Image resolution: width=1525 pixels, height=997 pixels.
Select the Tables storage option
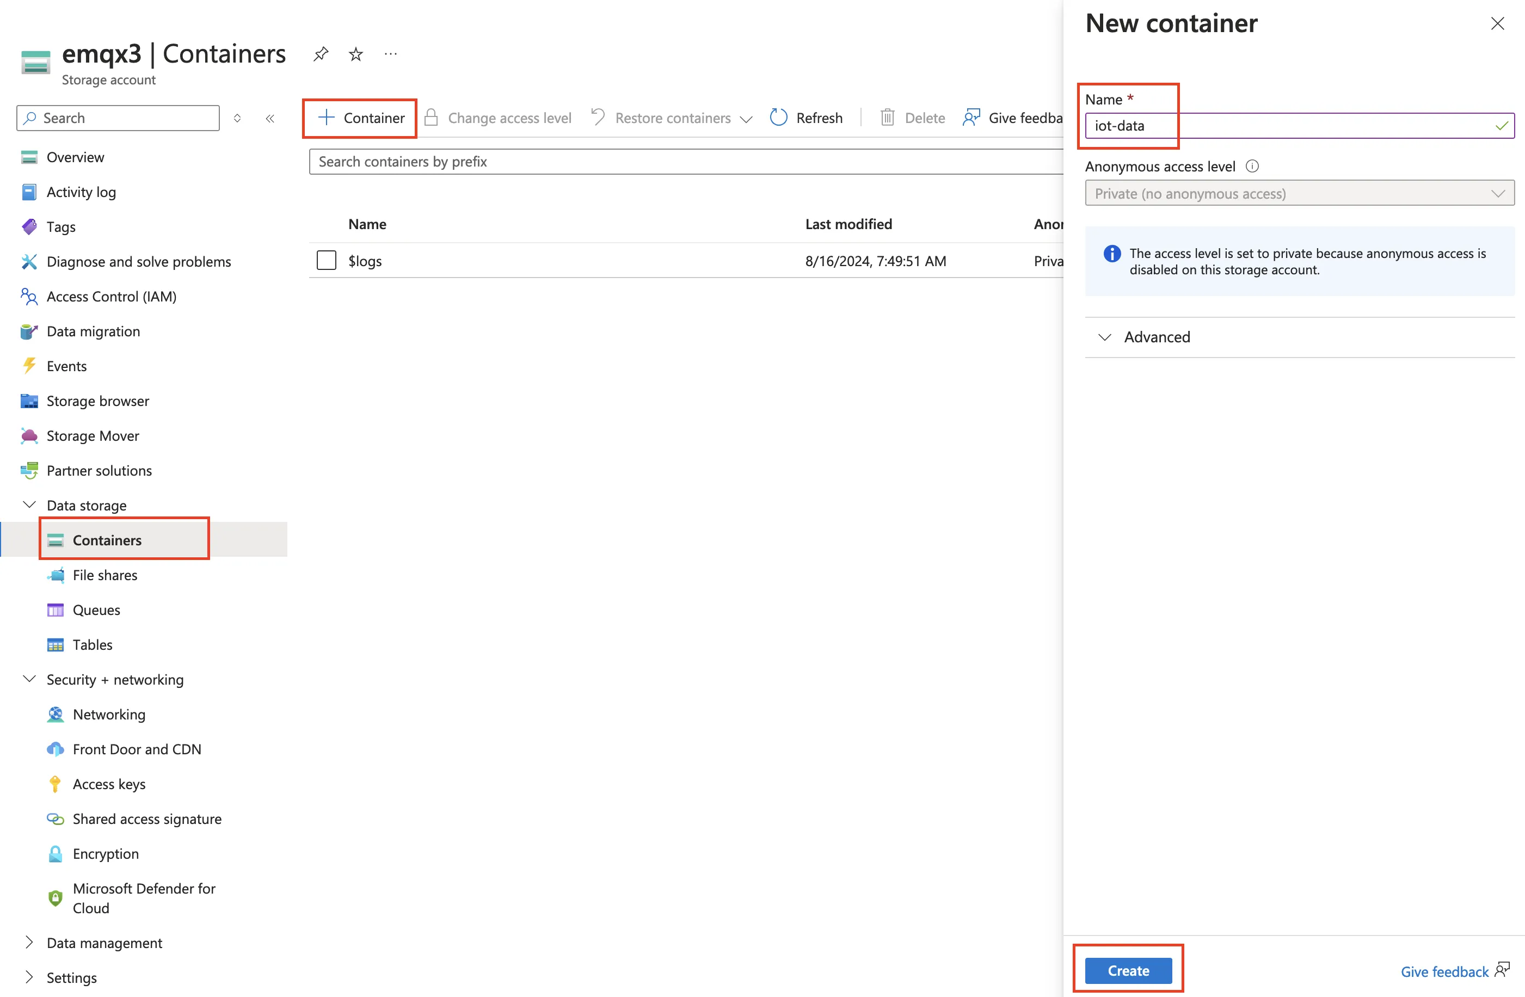coord(93,644)
